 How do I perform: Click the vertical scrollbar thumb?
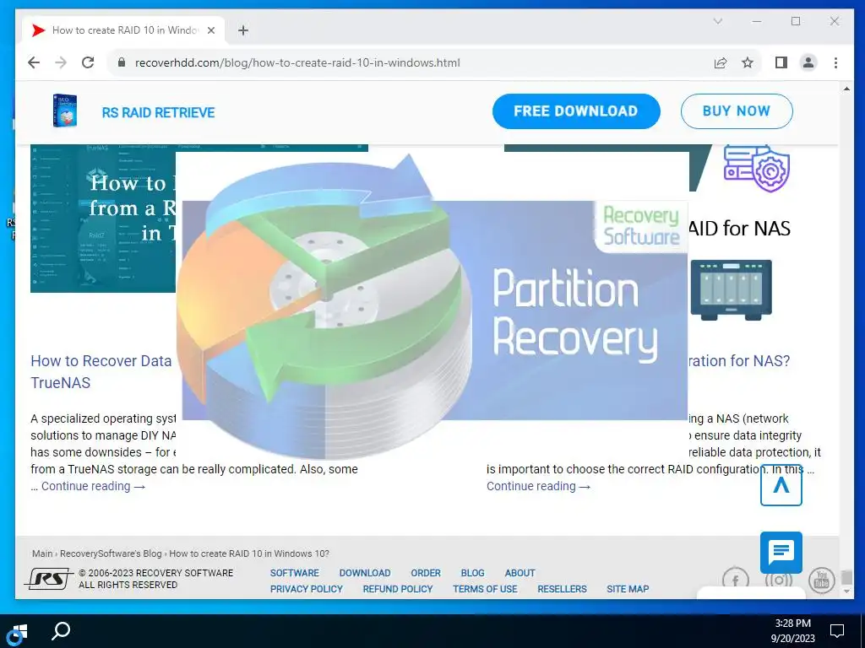click(x=846, y=577)
